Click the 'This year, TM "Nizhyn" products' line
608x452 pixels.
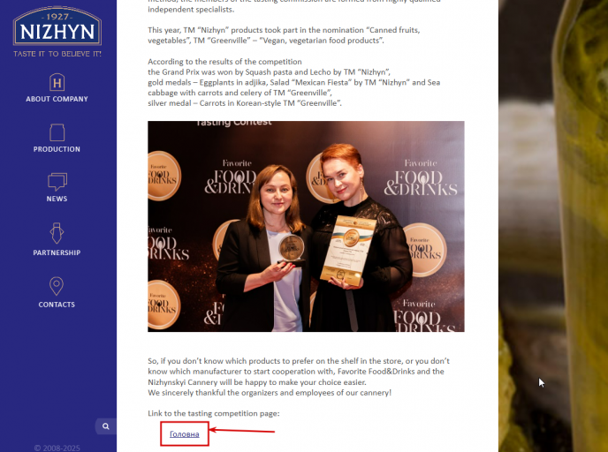(x=284, y=30)
